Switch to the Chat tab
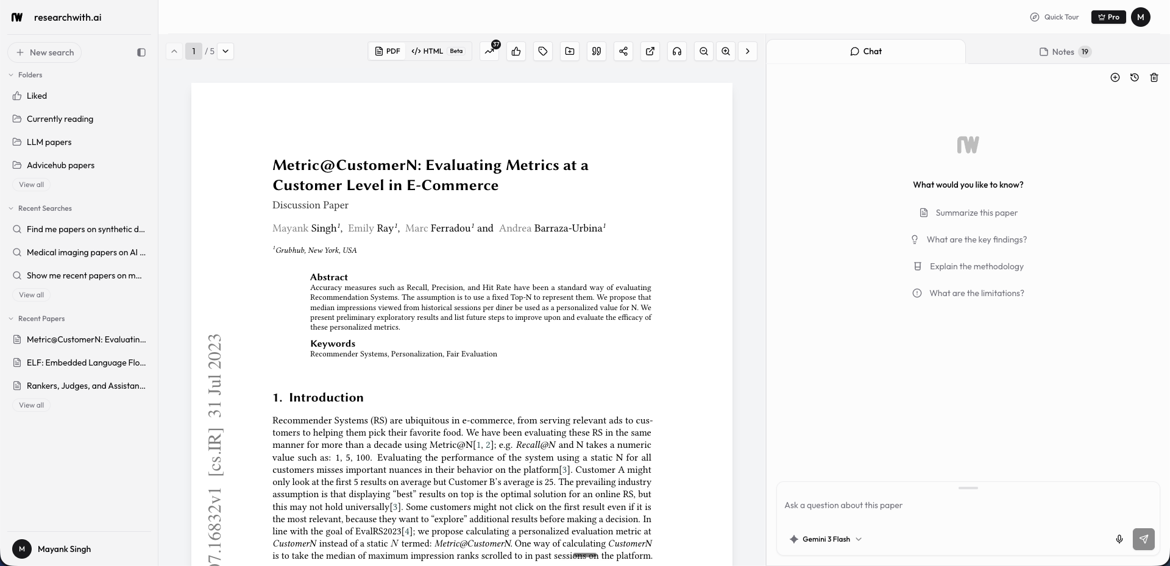Viewport: 1170px width, 566px height. click(866, 51)
